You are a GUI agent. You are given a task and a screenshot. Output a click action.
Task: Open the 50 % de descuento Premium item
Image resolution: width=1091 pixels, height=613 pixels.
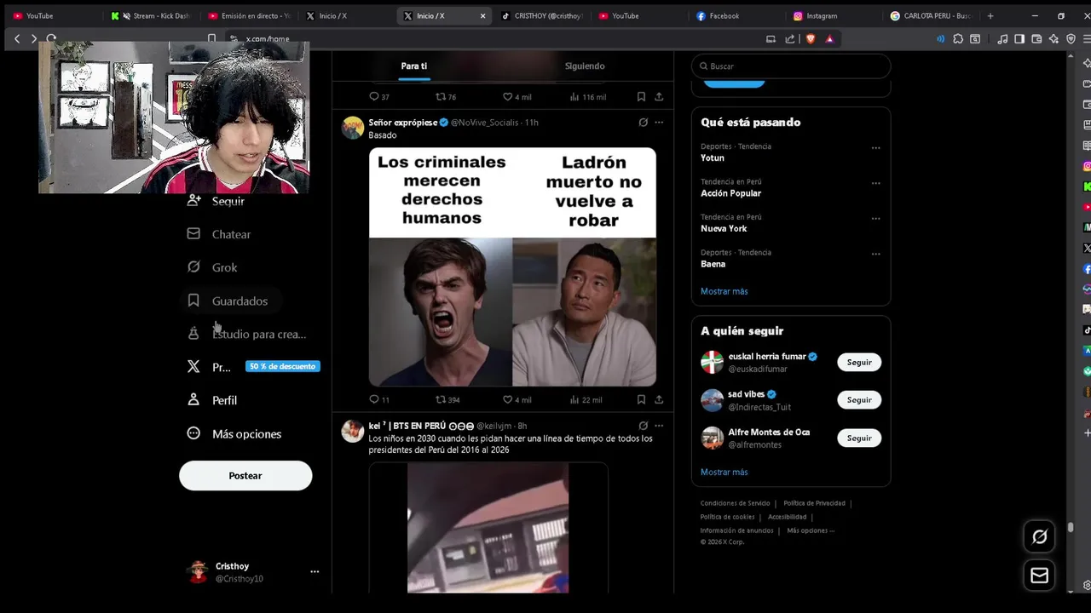coord(251,367)
